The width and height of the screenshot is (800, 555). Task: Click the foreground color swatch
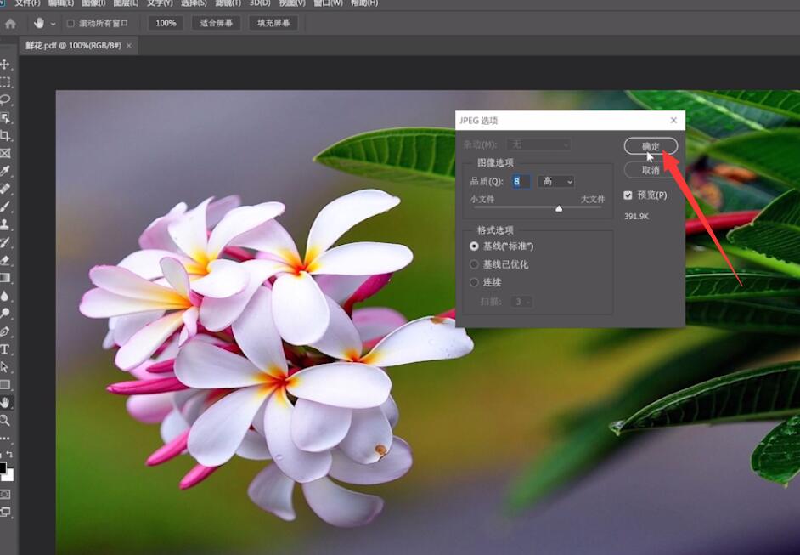(3, 467)
